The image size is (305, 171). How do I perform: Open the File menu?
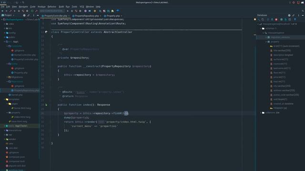(2, 7)
